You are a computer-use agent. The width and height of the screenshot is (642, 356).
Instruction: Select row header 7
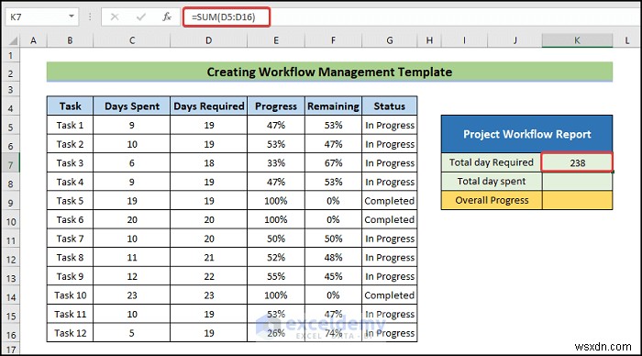point(11,164)
